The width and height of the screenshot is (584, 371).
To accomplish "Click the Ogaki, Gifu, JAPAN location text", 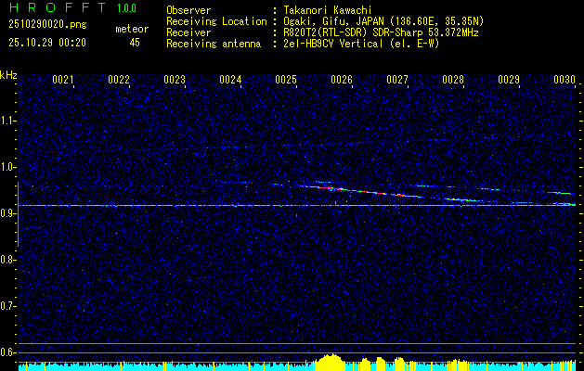I will 383,21.
